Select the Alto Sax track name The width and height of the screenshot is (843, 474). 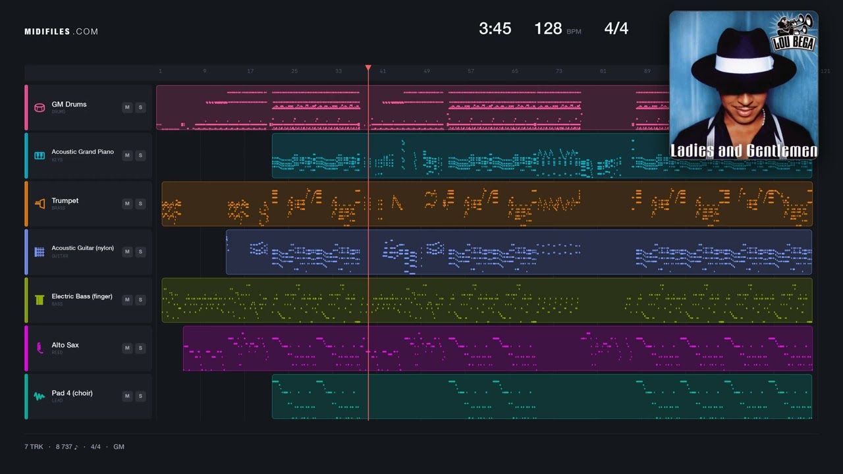[x=65, y=345]
